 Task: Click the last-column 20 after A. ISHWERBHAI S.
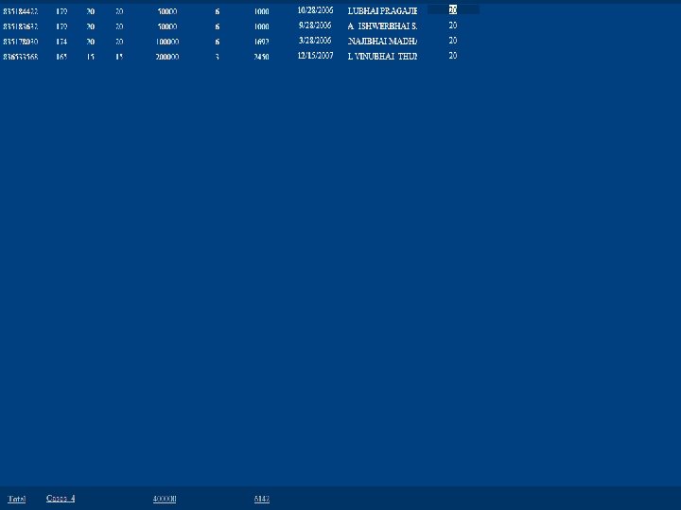tap(453, 25)
